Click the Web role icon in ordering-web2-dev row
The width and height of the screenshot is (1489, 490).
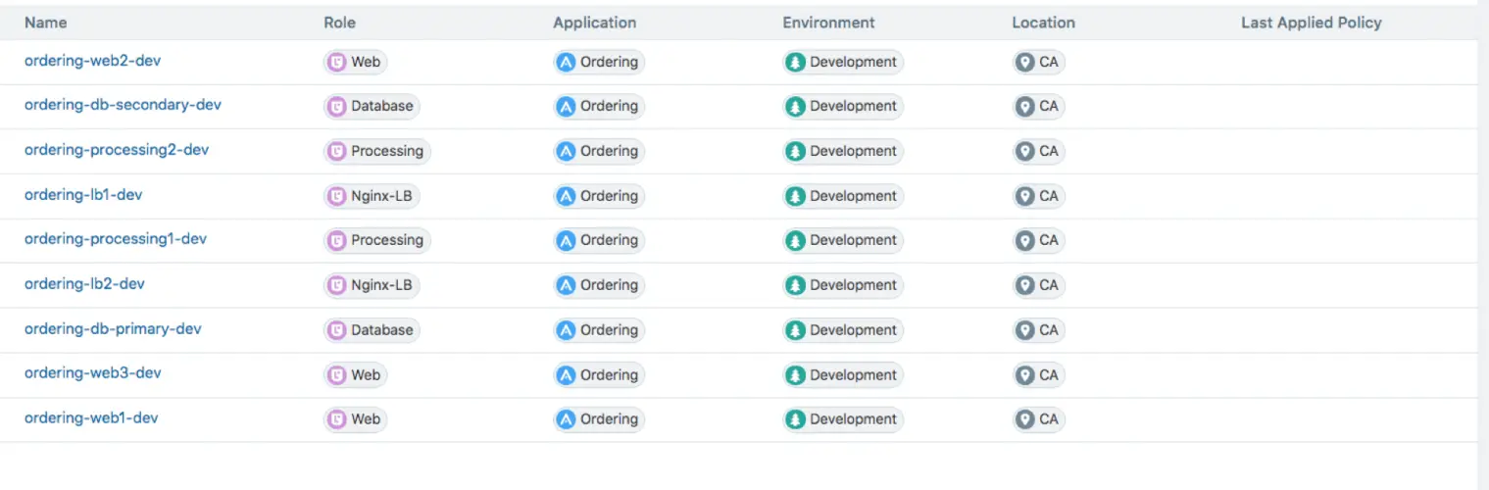click(x=337, y=62)
